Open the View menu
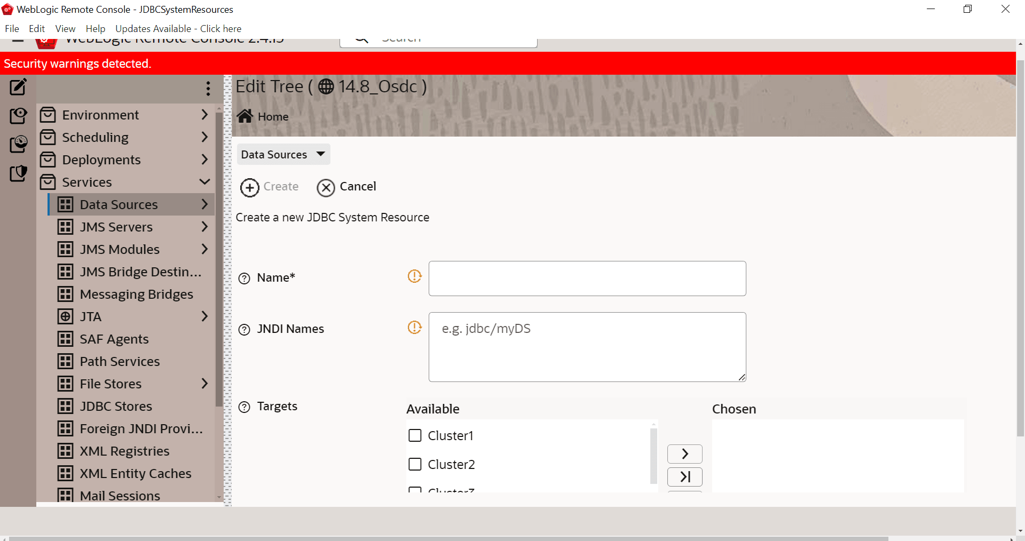 65,29
